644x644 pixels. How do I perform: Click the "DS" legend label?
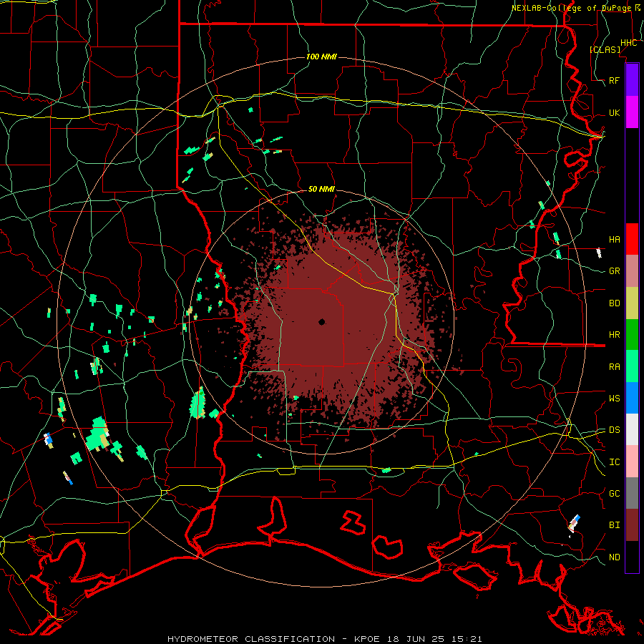(614, 430)
